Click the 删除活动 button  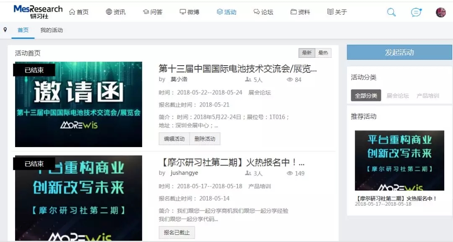pos(205,139)
